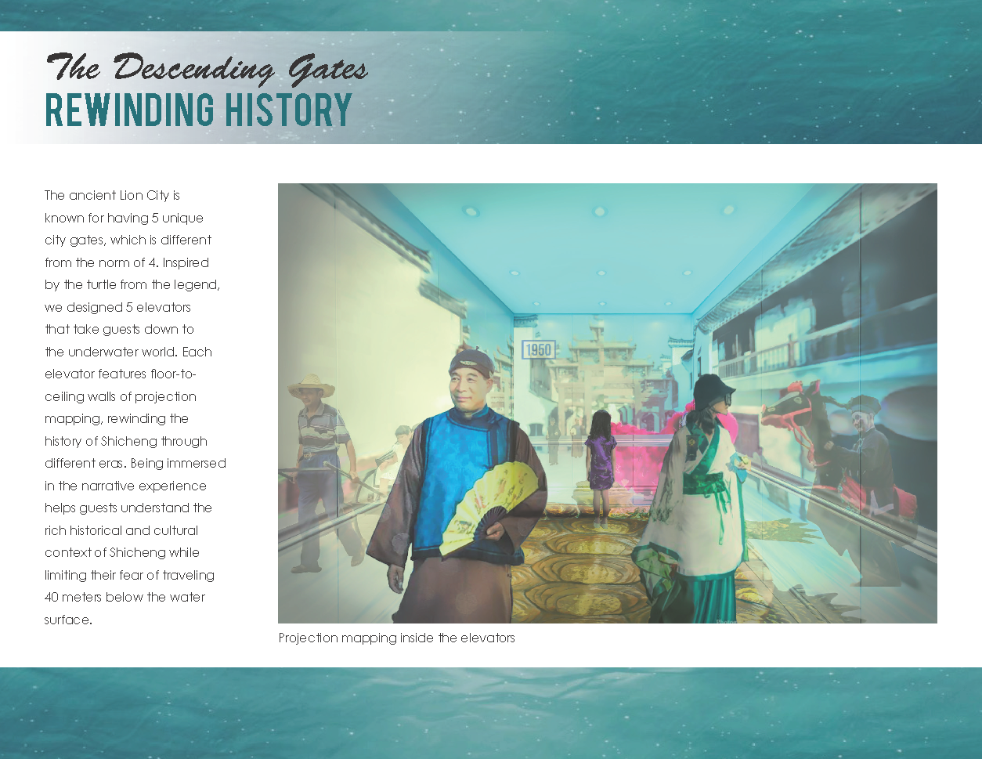
Task: Click the line "city gates, which is different"
Action: point(128,240)
